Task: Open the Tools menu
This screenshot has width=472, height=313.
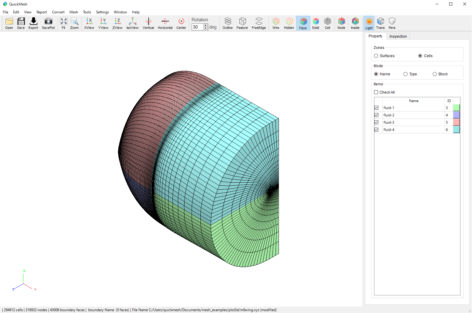Action: pos(87,12)
